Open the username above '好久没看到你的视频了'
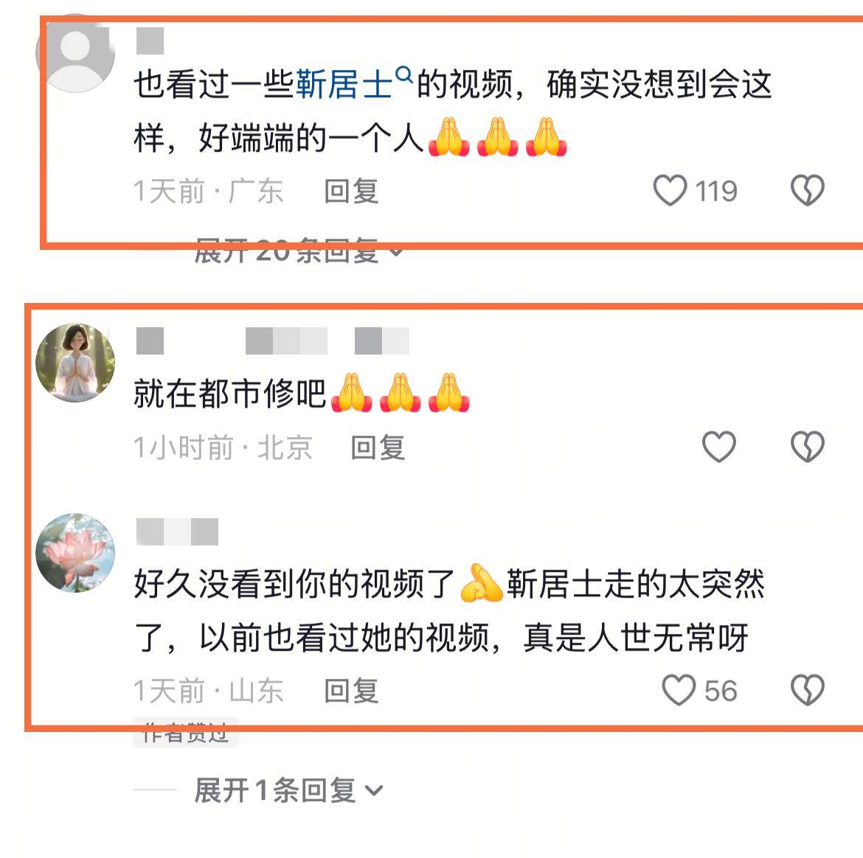Screen dimensions: 863x858 click(177, 532)
